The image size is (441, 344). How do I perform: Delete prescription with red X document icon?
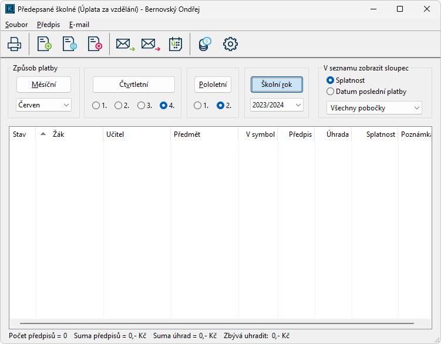[x=95, y=44]
